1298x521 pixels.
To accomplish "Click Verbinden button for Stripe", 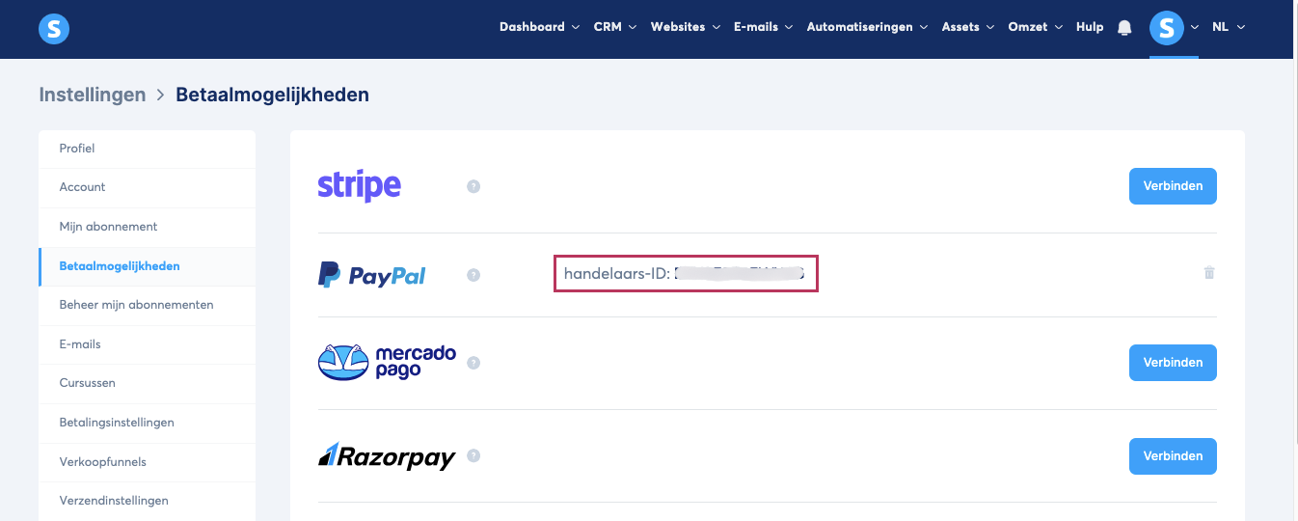I will (x=1173, y=186).
